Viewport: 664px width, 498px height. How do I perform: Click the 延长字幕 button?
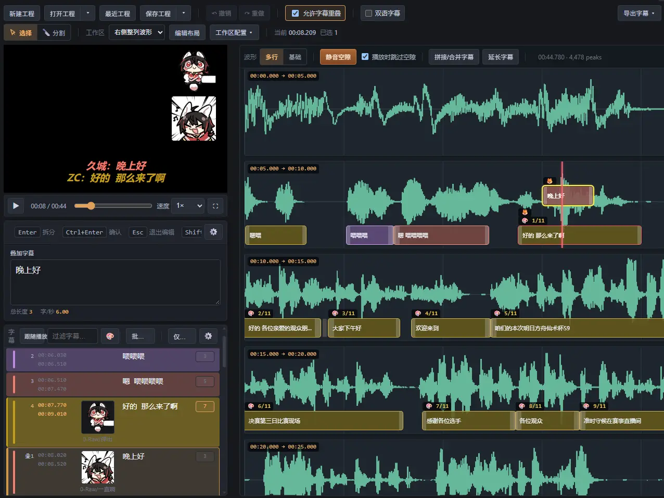tap(501, 57)
